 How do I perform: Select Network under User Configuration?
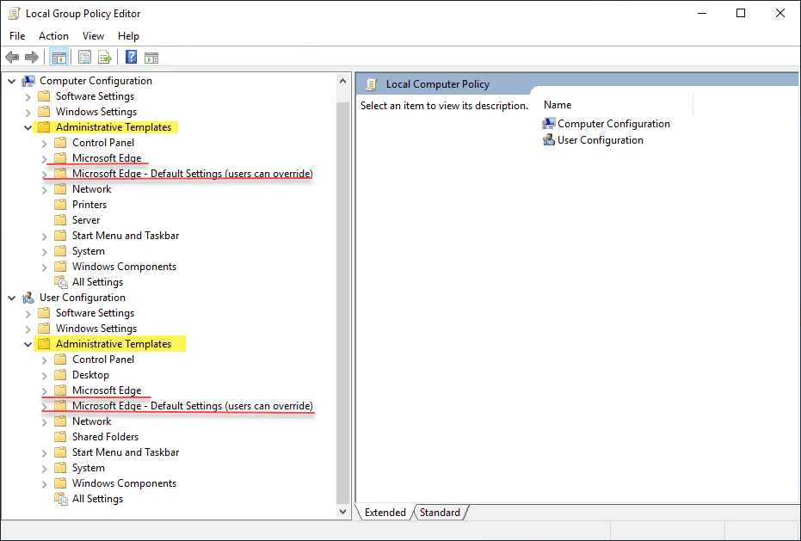coord(91,421)
